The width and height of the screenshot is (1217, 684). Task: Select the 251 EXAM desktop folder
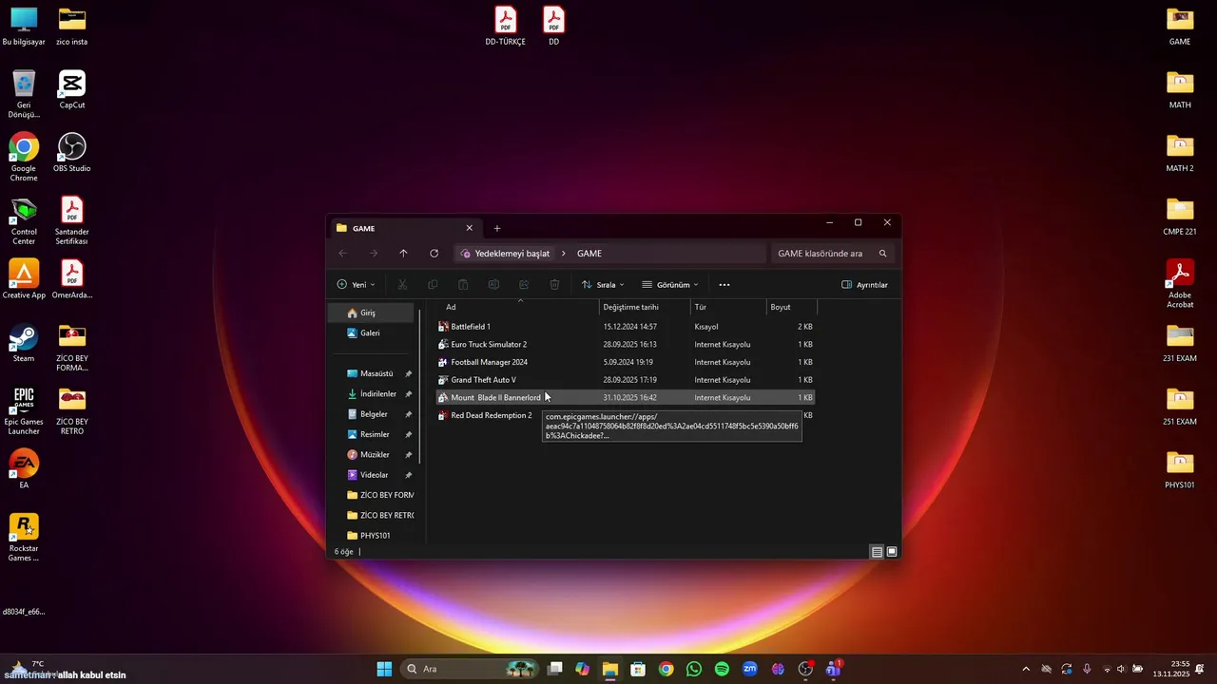pos(1180,407)
